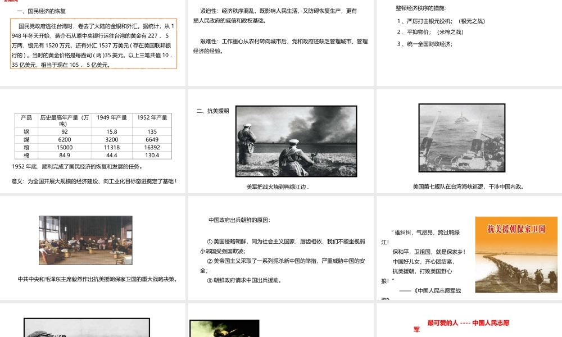This screenshot has width=562, height=337.
Task: Click the table header 1949年产量
Action: click(112, 117)
